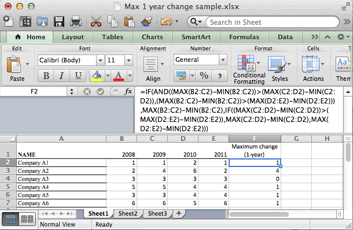
Task: Show more ribbon tabs chevron
Action: (x=314, y=37)
